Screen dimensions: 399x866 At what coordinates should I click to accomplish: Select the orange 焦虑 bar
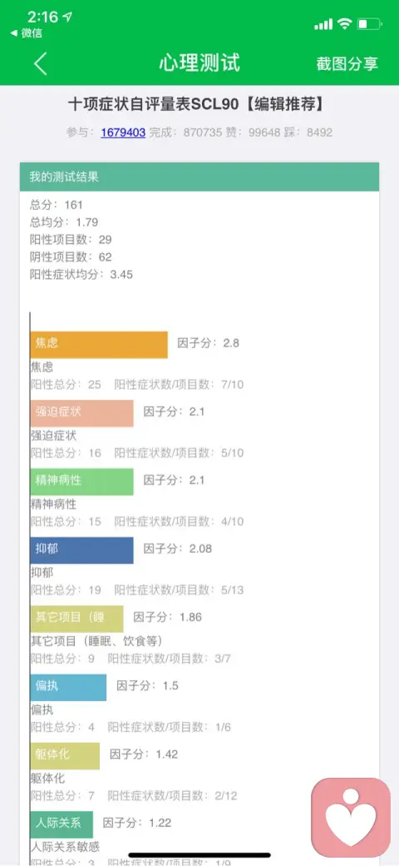[x=99, y=345]
